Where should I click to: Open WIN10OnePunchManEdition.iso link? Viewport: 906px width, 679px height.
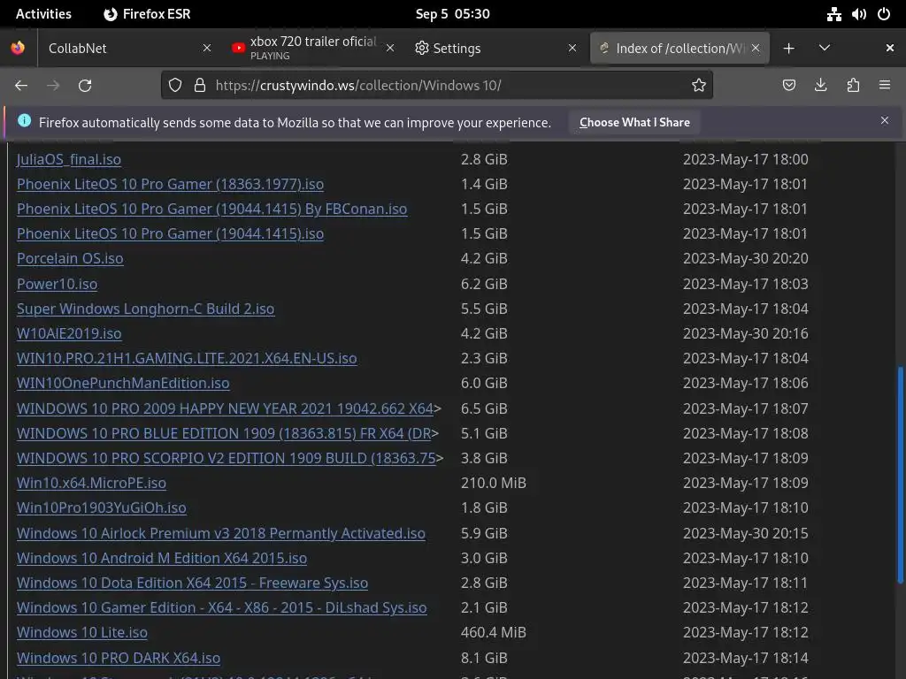click(x=122, y=384)
